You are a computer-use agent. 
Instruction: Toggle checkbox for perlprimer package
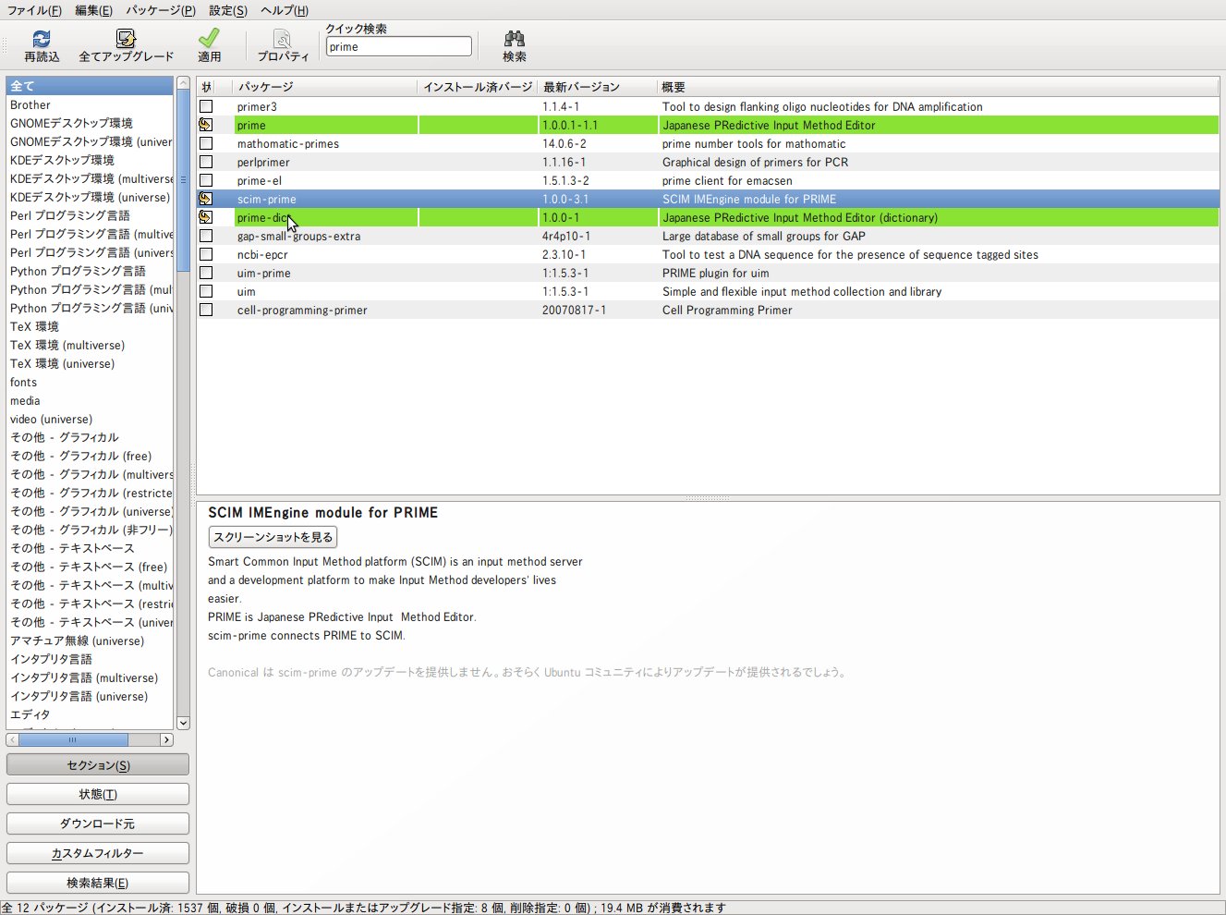206,162
